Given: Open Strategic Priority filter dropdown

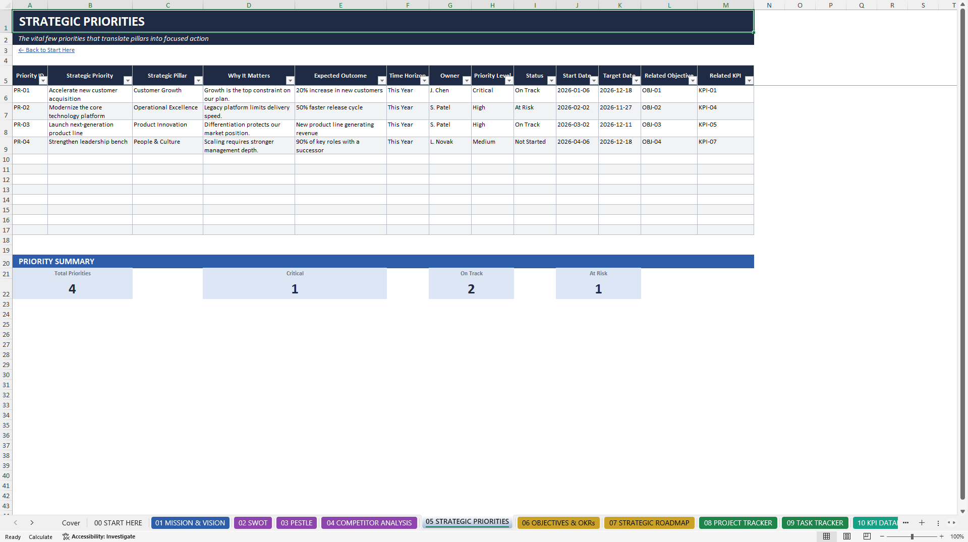Looking at the screenshot, I should tap(128, 81).
